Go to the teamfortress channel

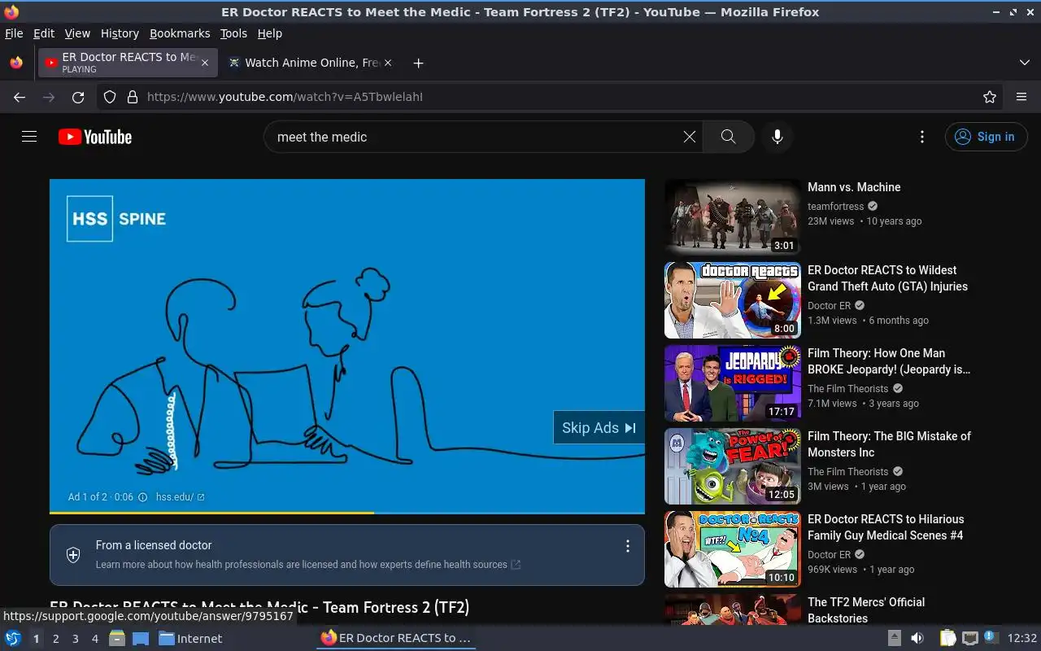click(835, 207)
